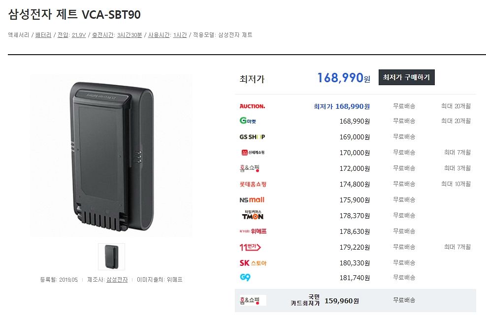Screen dimensions: 486x321
Task: View the large battery product image
Action: (111, 156)
